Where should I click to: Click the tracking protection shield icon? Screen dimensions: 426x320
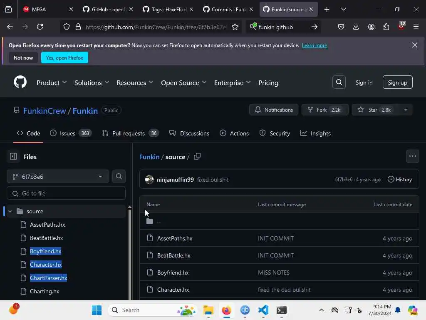67,27
